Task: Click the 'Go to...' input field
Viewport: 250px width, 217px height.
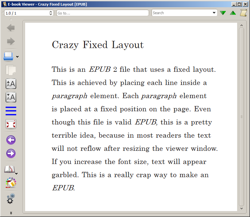Action: (102, 13)
